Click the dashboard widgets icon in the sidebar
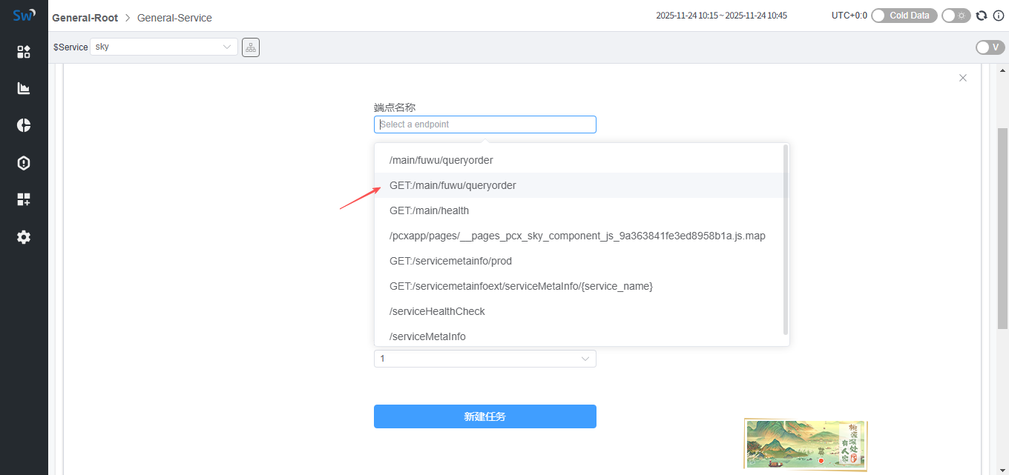1009x475 pixels. tap(24, 52)
